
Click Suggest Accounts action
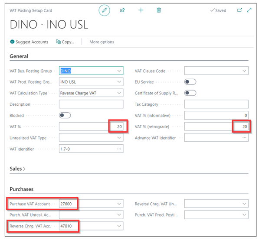tap(29, 42)
